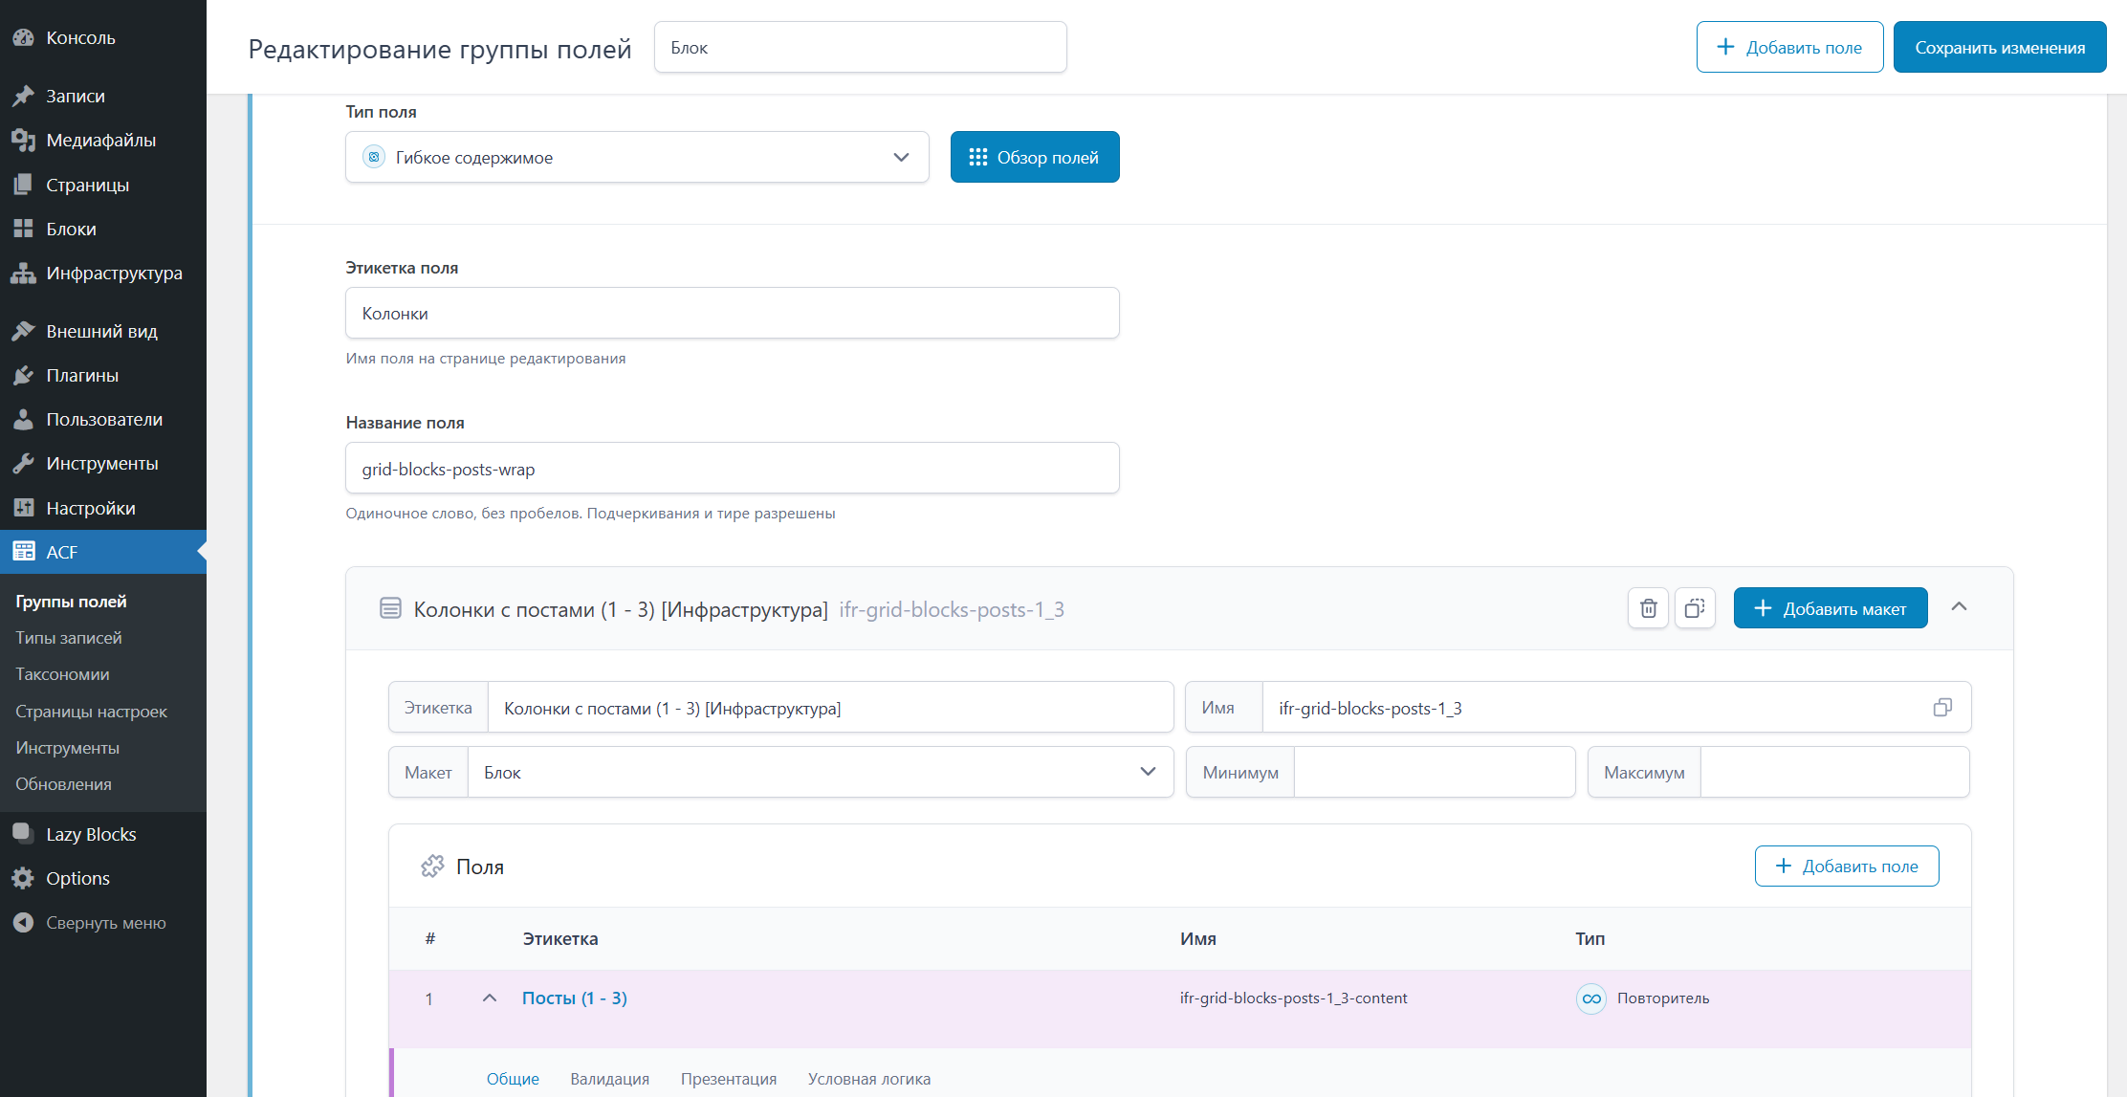
Task: Switch to Презентация tab
Action: pyautogui.click(x=728, y=1079)
